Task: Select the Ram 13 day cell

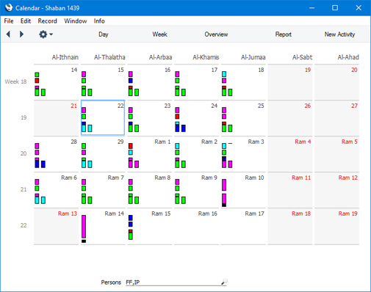Action: point(56,225)
